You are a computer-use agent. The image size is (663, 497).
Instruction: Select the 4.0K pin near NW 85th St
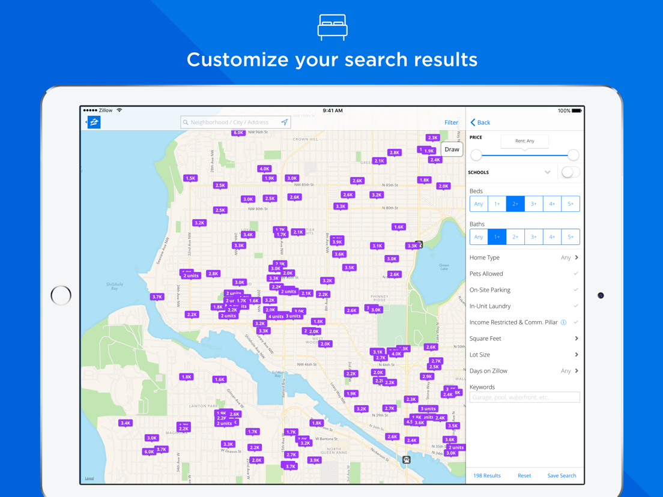coord(264,169)
